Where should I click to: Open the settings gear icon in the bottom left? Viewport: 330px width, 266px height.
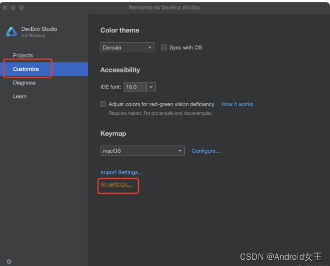point(9,261)
